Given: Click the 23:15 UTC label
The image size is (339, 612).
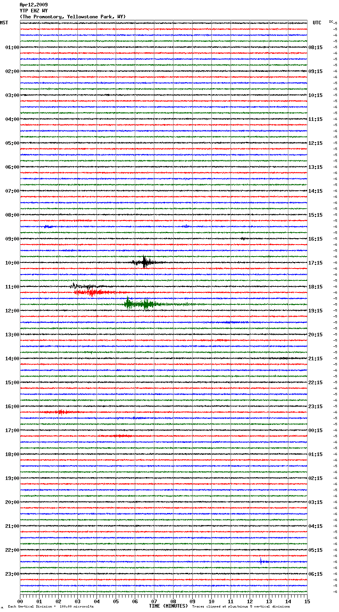Looking at the screenshot, I should pos(315,407).
